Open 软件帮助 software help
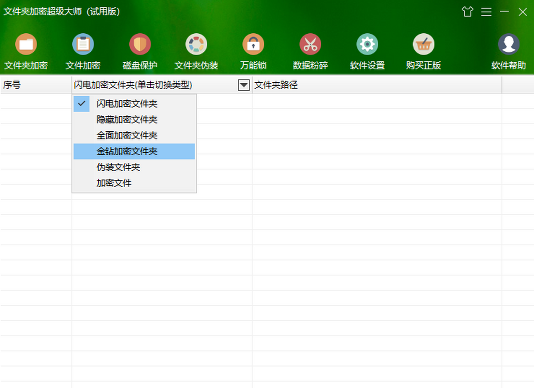This screenshot has width=534, height=388. 508,45
